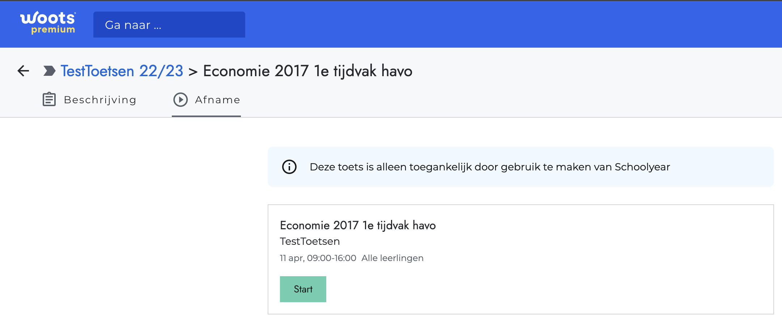
Task: Click the play circle icon beside Afname
Action: pos(180,100)
